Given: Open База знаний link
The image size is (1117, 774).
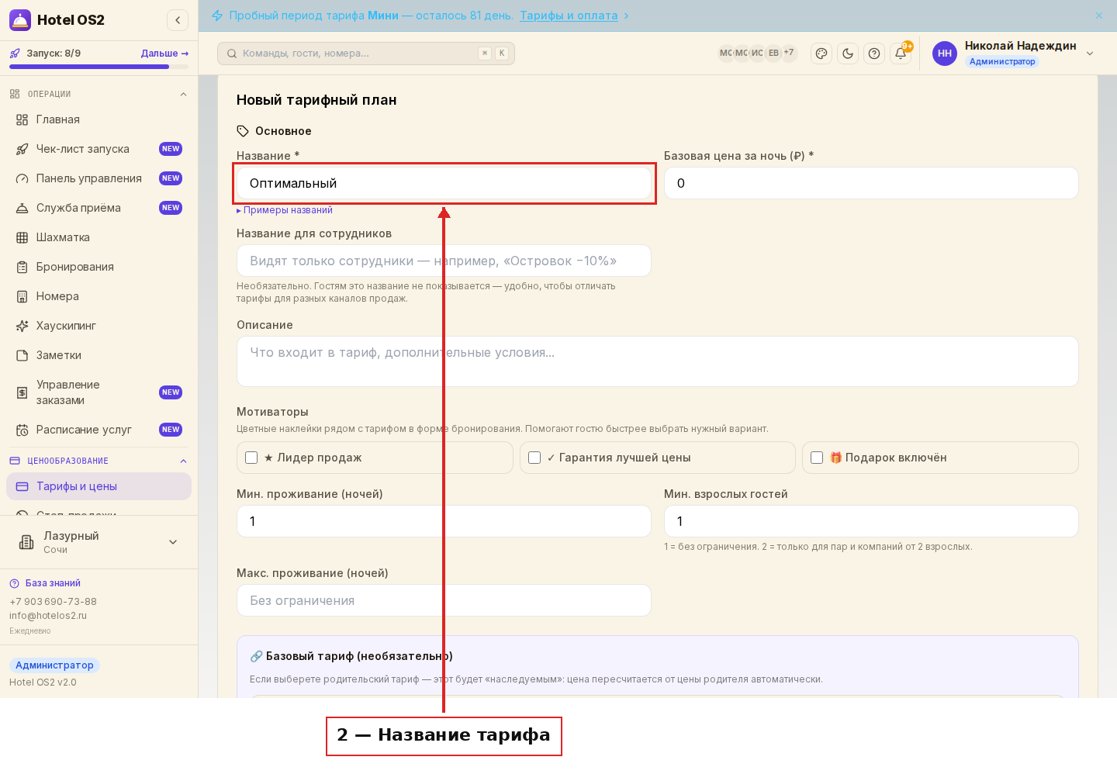Looking at the screenshot, I should coord(53,583).
